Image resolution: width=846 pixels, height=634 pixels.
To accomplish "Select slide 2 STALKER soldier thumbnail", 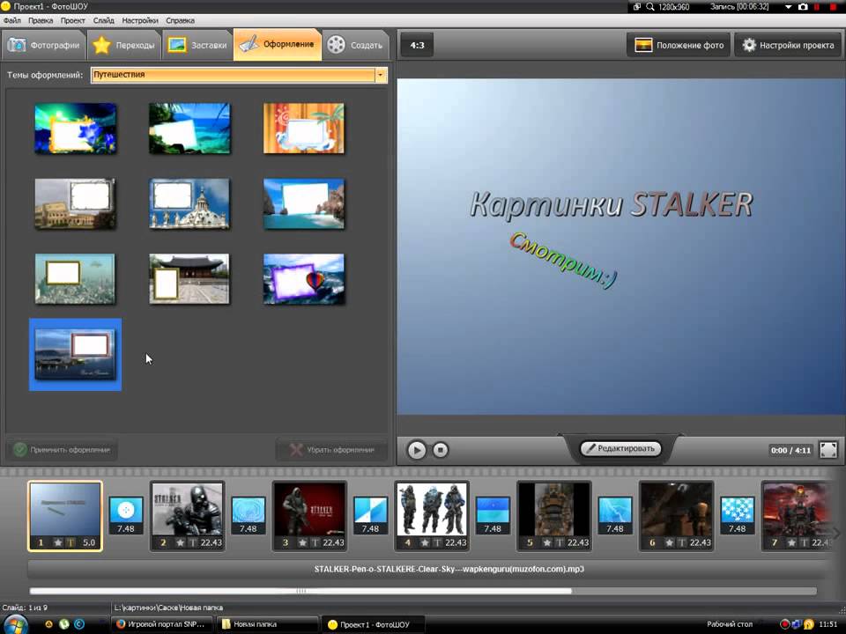I will (x=187, y=516).
